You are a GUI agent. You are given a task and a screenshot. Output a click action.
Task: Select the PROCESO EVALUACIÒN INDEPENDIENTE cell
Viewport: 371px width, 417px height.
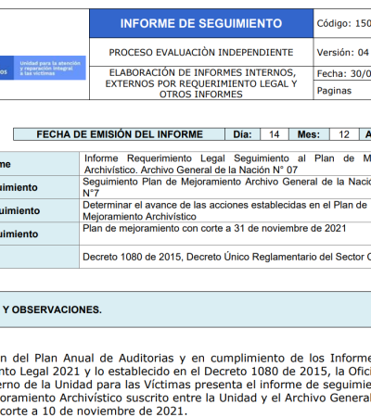(x=201, y=52)
